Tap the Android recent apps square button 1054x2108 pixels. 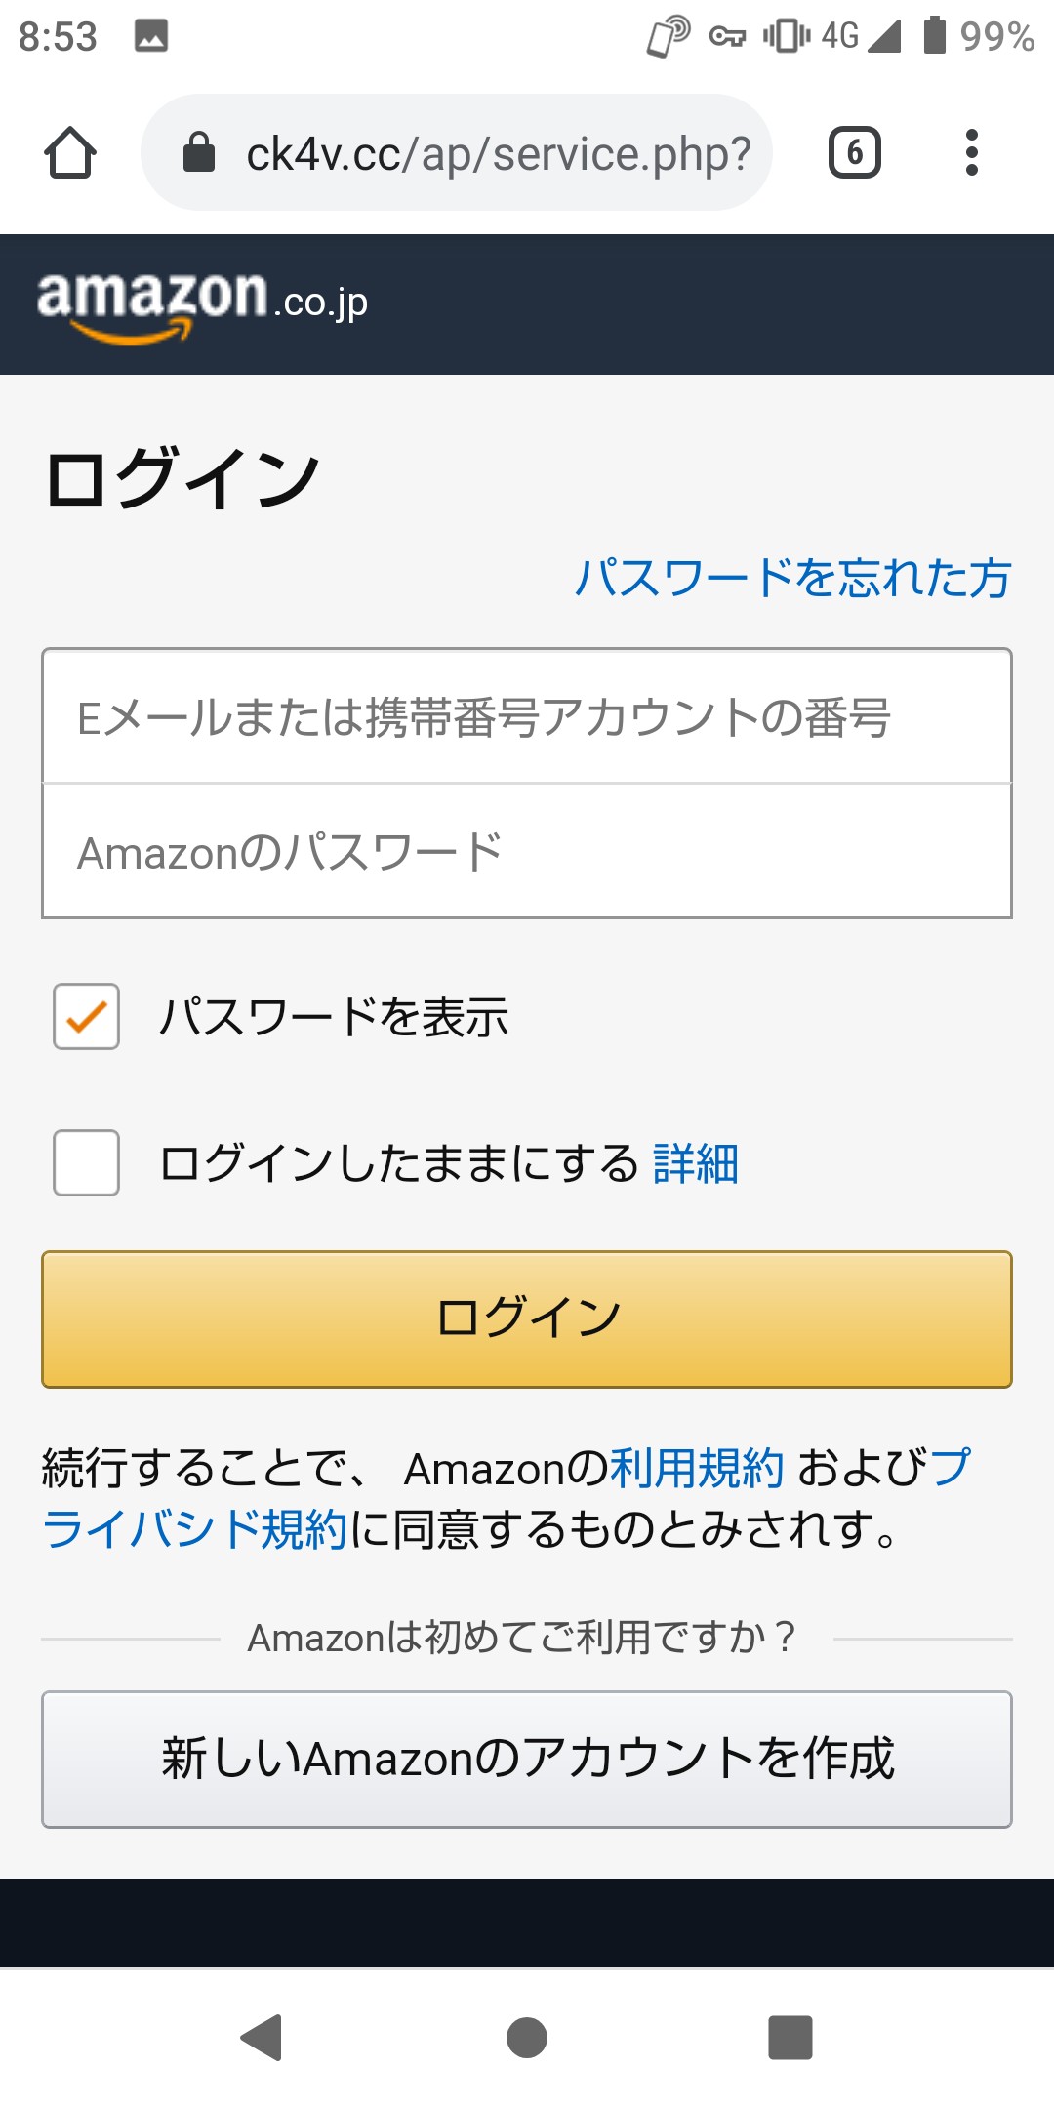[790, 2038]
